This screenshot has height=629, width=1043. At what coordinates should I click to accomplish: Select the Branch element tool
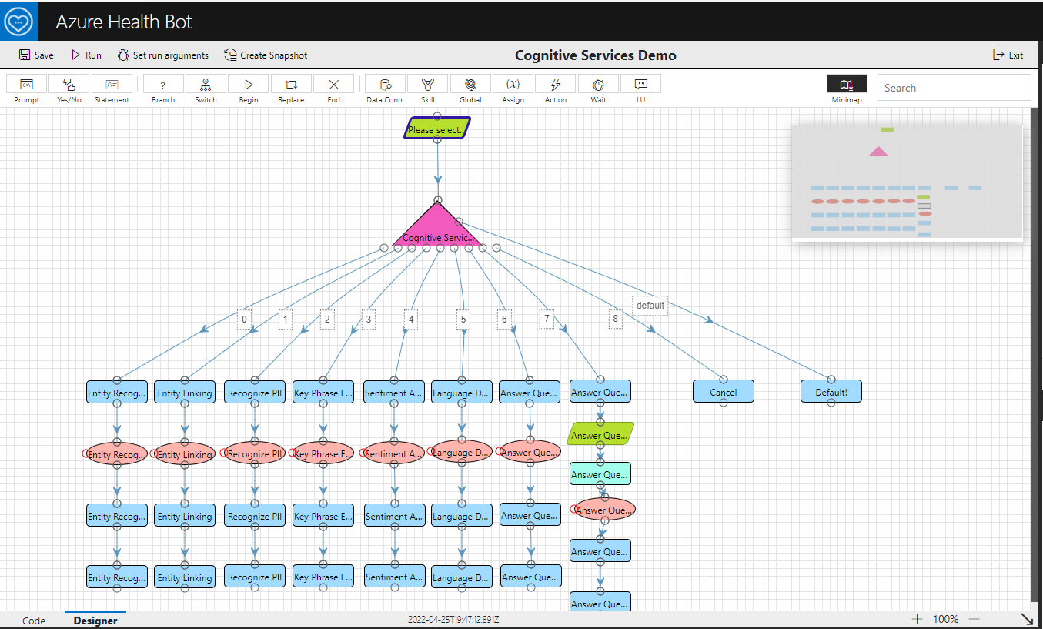click(163, 89)
